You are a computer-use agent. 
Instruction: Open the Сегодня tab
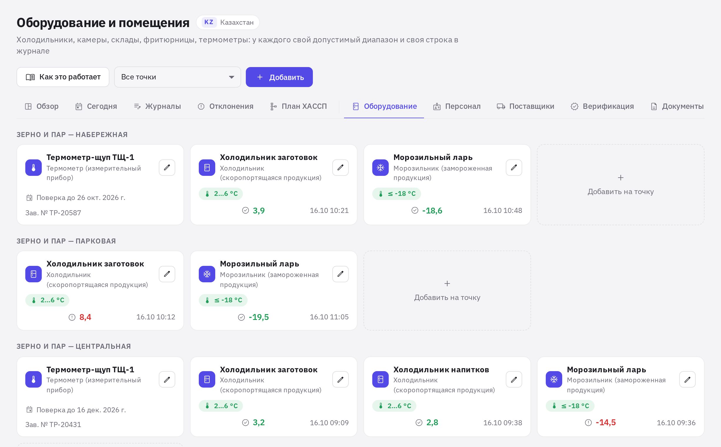96,106
